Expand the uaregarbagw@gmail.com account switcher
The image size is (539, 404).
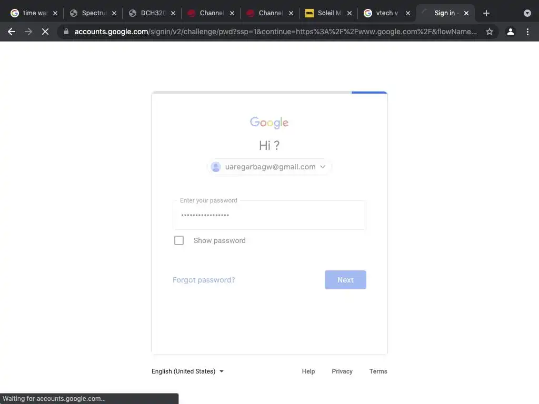point(269,167)
